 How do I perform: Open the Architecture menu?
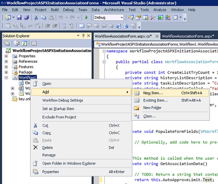pos(114,10)
